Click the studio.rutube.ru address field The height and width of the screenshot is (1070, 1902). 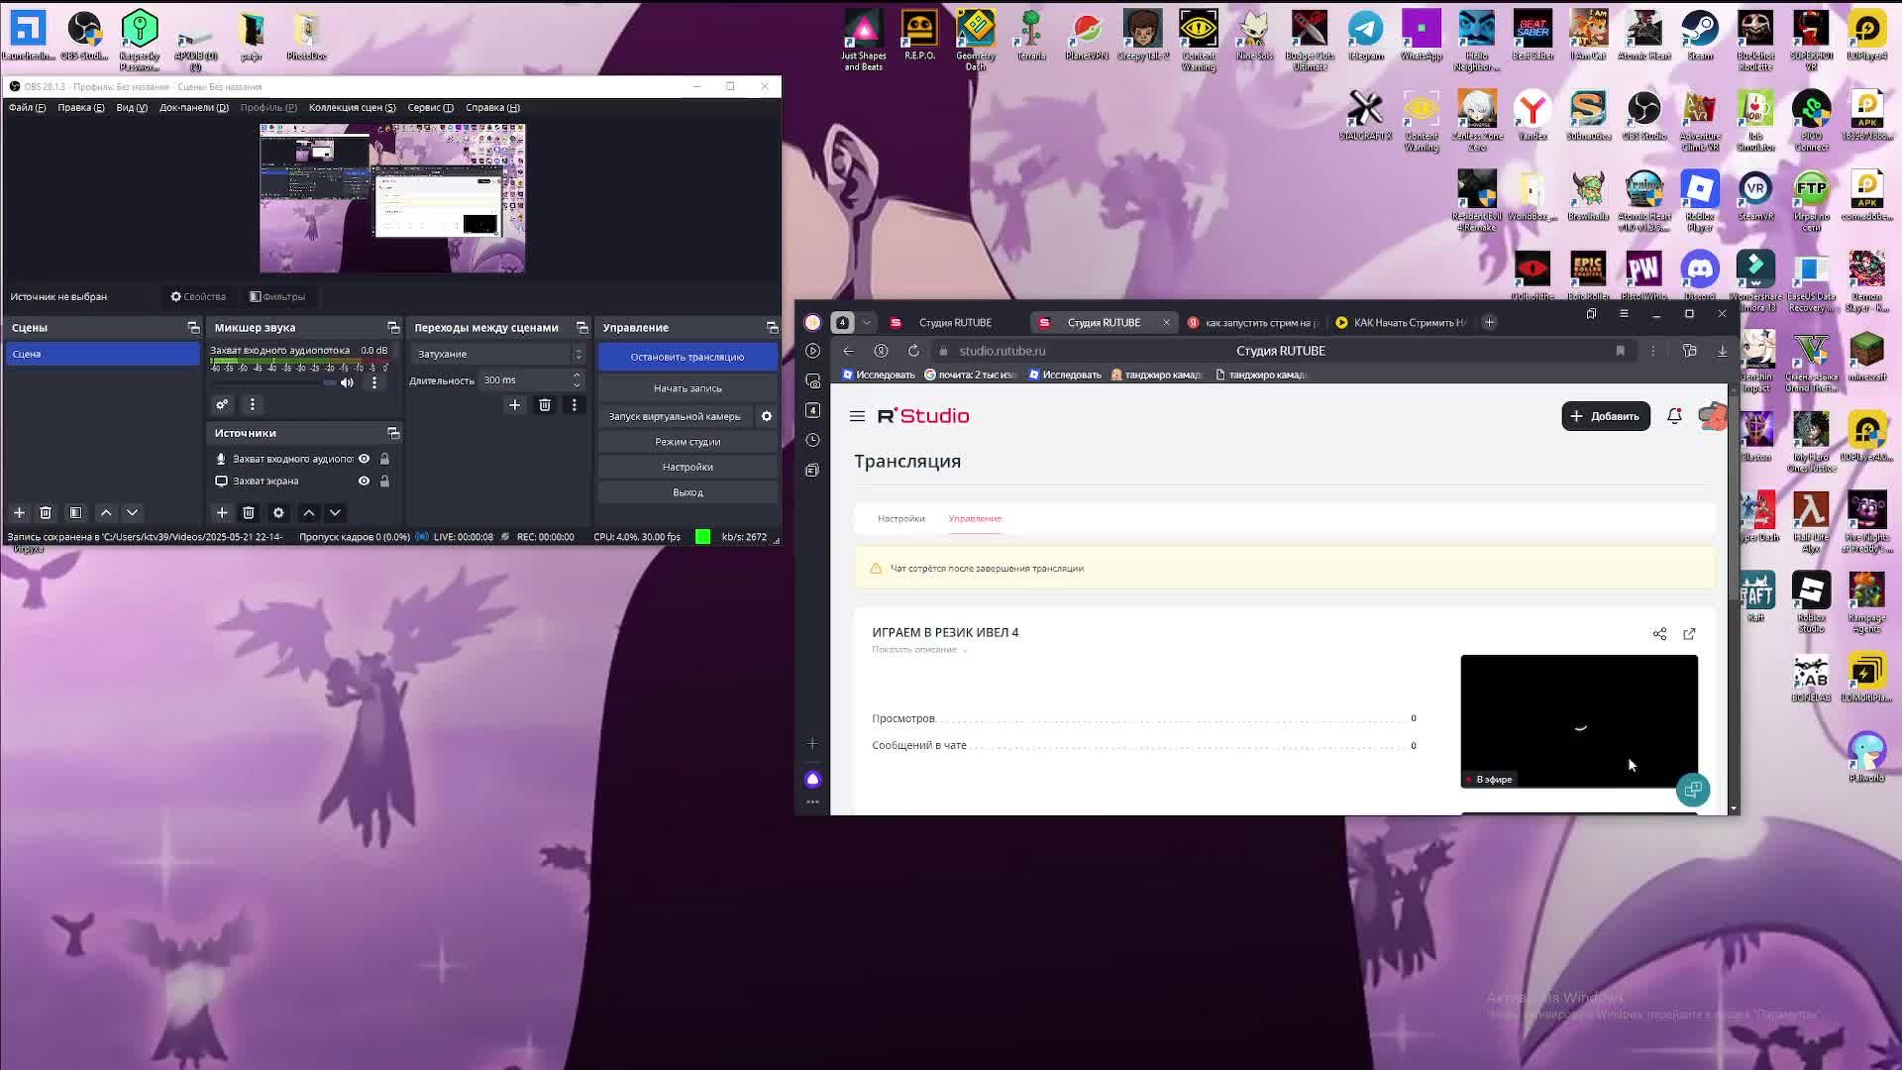coord(1001,351)
